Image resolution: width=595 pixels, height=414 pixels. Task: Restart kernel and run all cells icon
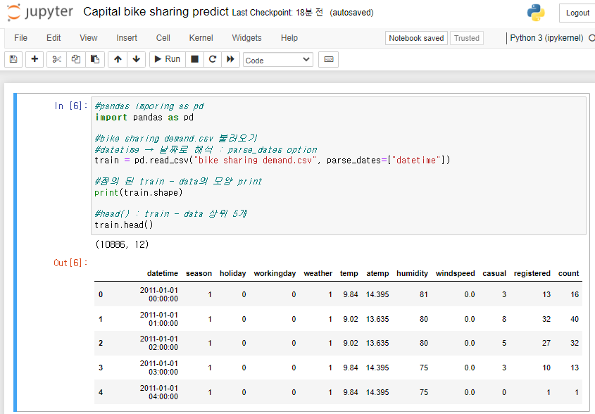pos(230,59)
